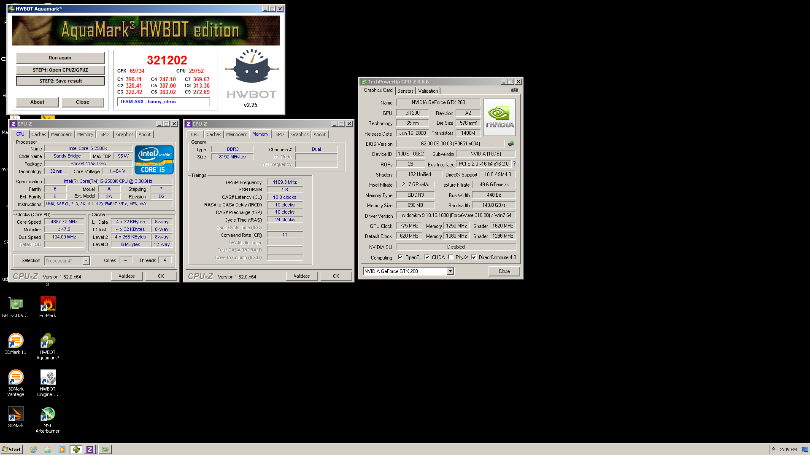Open the About tab in left CPU-Z

(x=144, y=134)
